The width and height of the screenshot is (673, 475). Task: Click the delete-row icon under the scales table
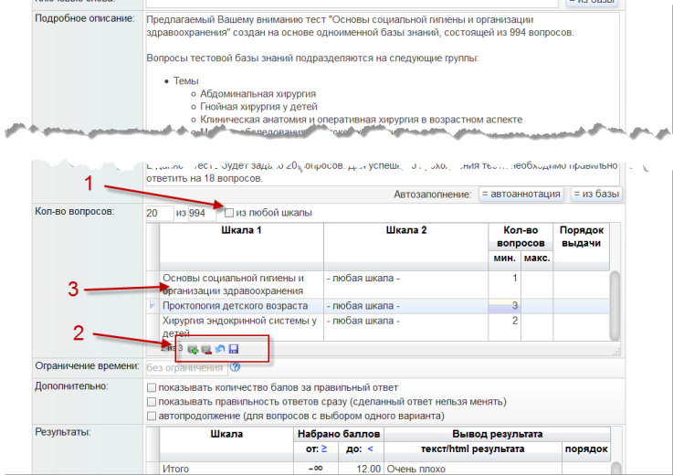206,349
